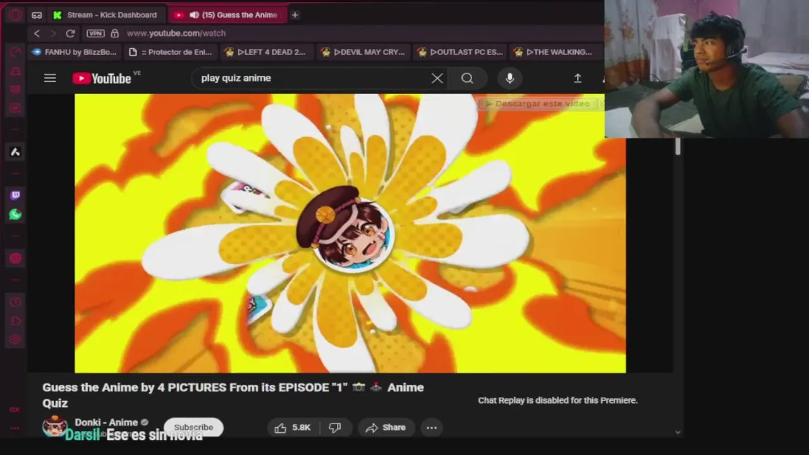The height and width of the screenshot is (455, 809).
Task: Open a new tab with plus button
Action: (295, 15)
